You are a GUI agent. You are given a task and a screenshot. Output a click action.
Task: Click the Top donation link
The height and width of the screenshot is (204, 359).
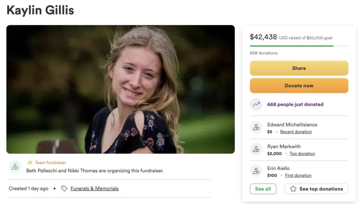point(302,154)
